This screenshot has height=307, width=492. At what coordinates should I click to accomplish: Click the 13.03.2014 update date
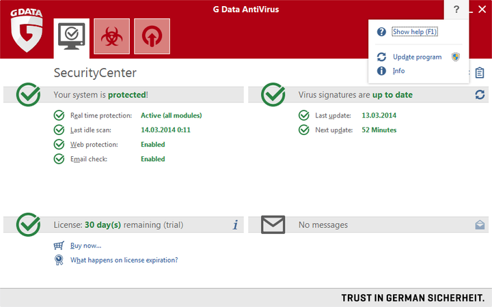pyautogui.click(x=379, y=115)
